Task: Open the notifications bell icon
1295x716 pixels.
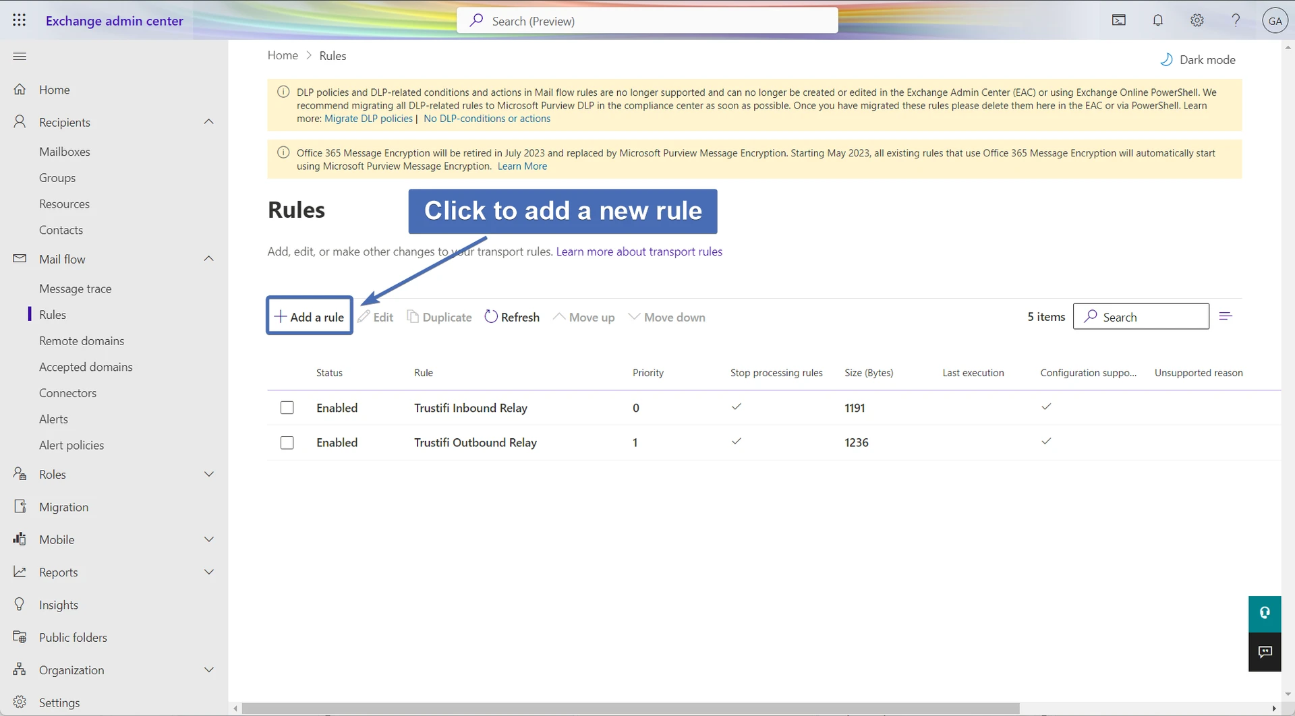Action: pyautogui.click(x=1157, y=20)
